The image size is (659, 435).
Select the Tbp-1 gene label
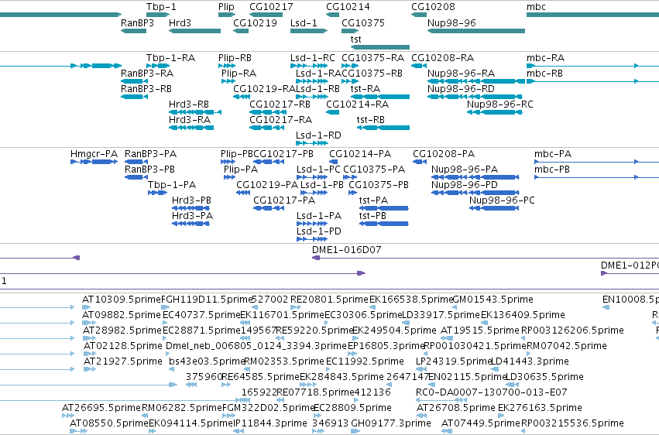click(x=161, y=7)
